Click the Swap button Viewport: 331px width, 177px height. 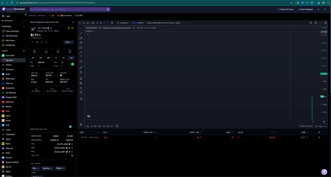click(x=68, y=42)
